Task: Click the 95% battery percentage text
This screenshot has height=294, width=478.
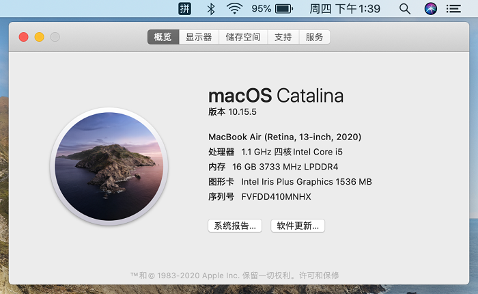Action: point(262,9)
